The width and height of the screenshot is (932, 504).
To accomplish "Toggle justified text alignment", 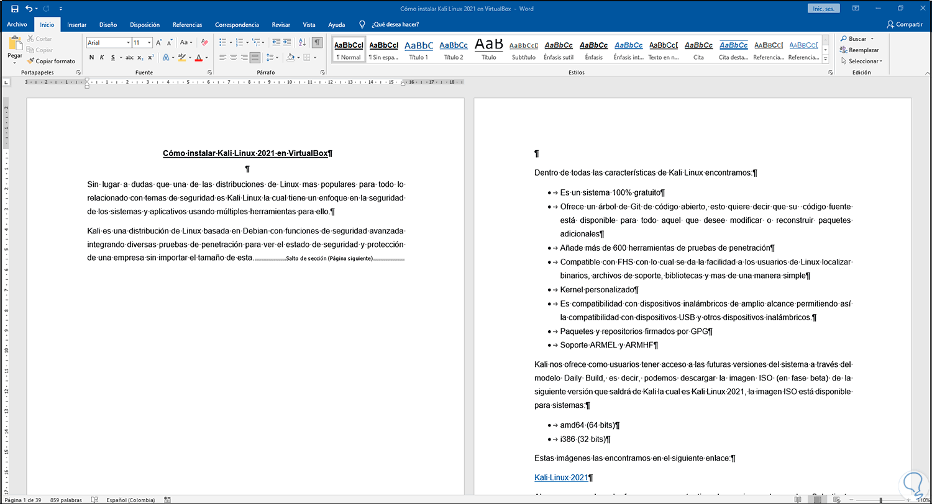I will (255, 58).
